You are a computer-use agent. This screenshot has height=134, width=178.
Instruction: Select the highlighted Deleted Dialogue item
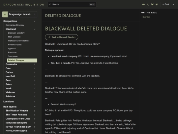[x=22, y=61]
